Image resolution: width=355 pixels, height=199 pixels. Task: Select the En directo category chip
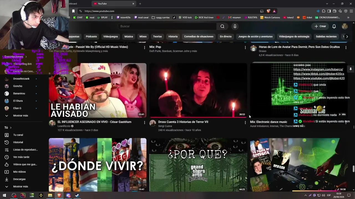[226, 36]
